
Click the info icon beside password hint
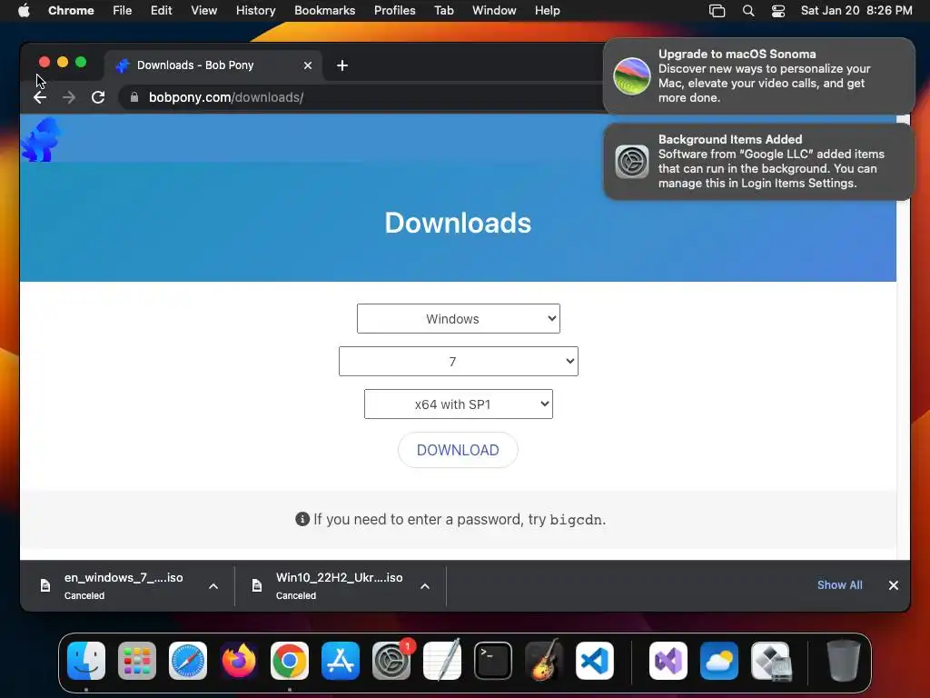tap(302, 519)
